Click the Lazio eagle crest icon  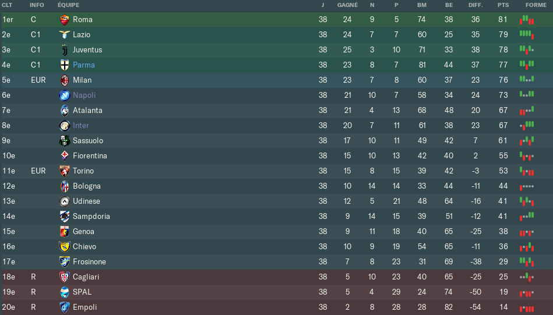click(x=65, y=34)
